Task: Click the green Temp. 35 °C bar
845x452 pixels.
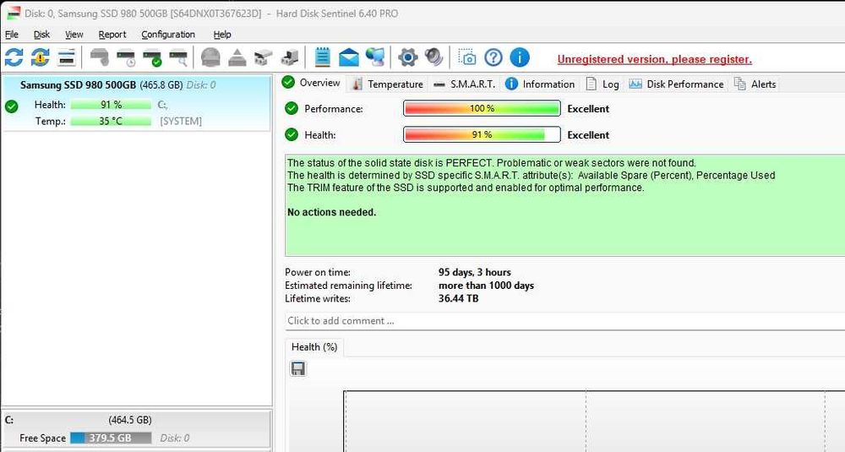Action: [x=111, y=121]
